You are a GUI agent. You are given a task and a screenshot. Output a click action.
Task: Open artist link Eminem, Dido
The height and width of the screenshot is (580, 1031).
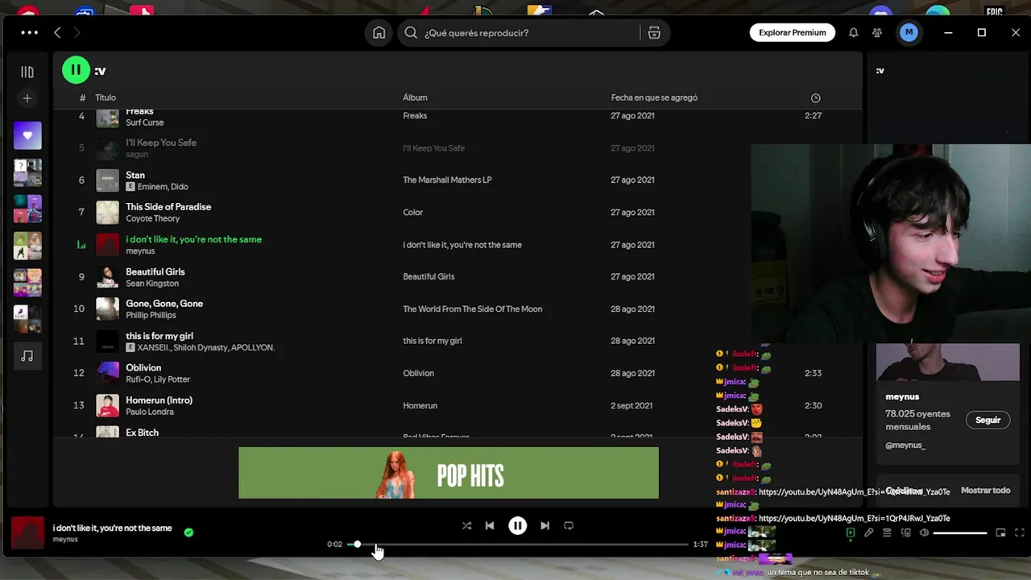tap(163, 187)
